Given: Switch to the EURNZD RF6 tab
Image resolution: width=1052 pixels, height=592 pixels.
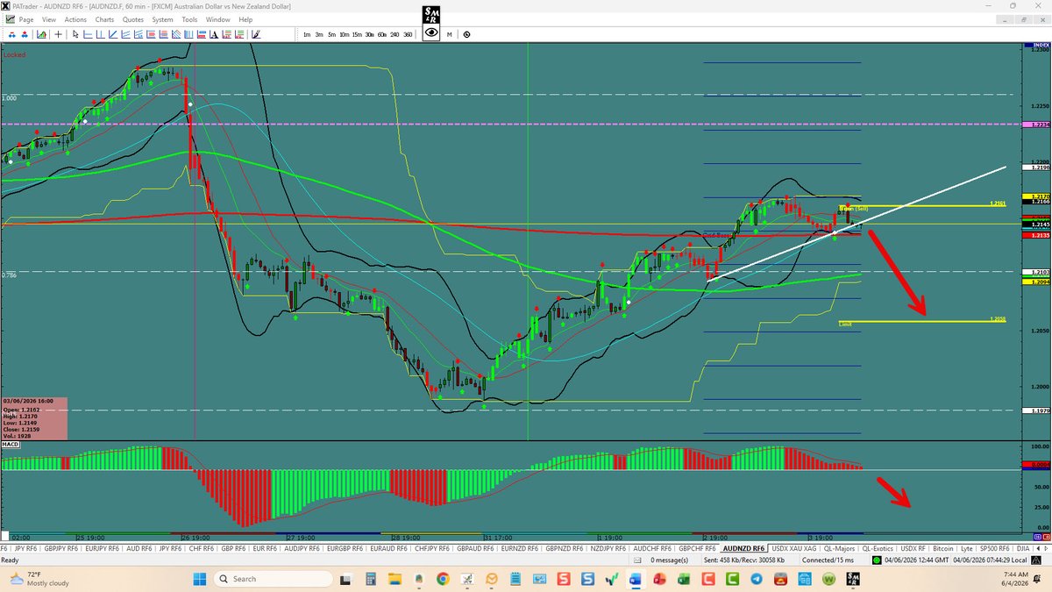Looking at the screenshot, I should (x=519, y=548).
